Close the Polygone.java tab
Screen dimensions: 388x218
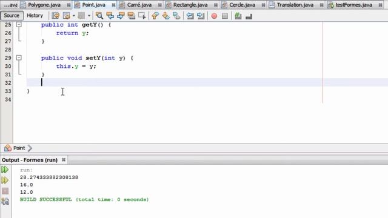coord(69,5)
